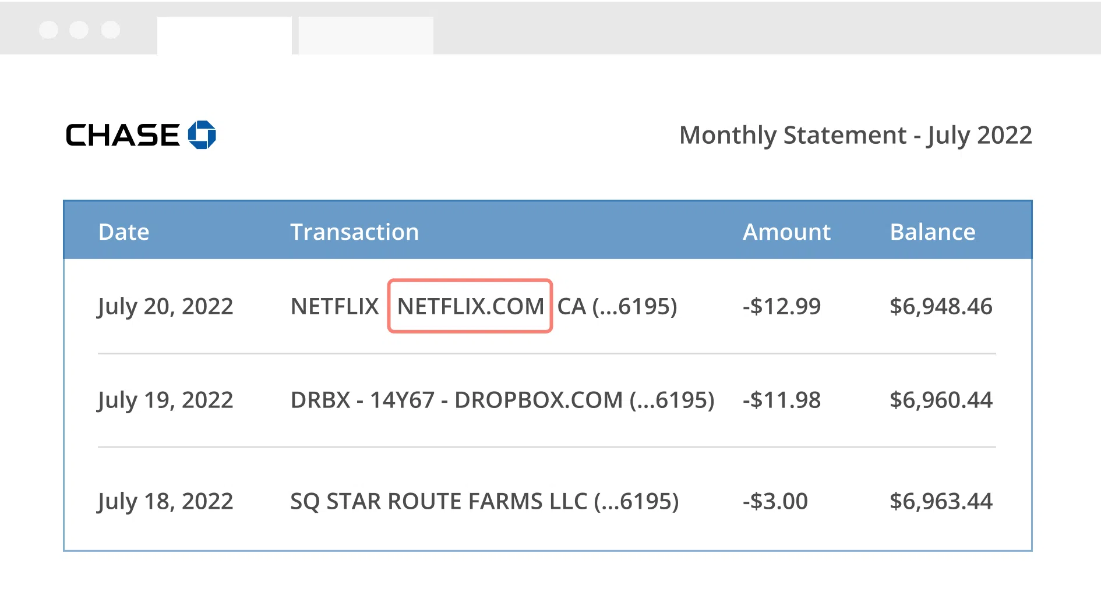Click the Chase octagon logo icon

tap(202, 135)
